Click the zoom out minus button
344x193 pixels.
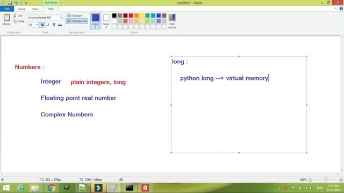coord(310,180)
